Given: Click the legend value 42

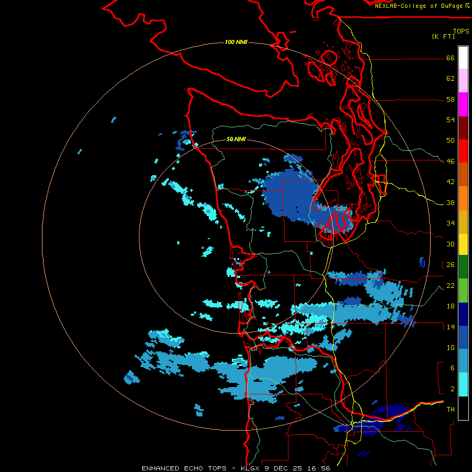Looking at the screenshot, I should (x=450, y=182).
